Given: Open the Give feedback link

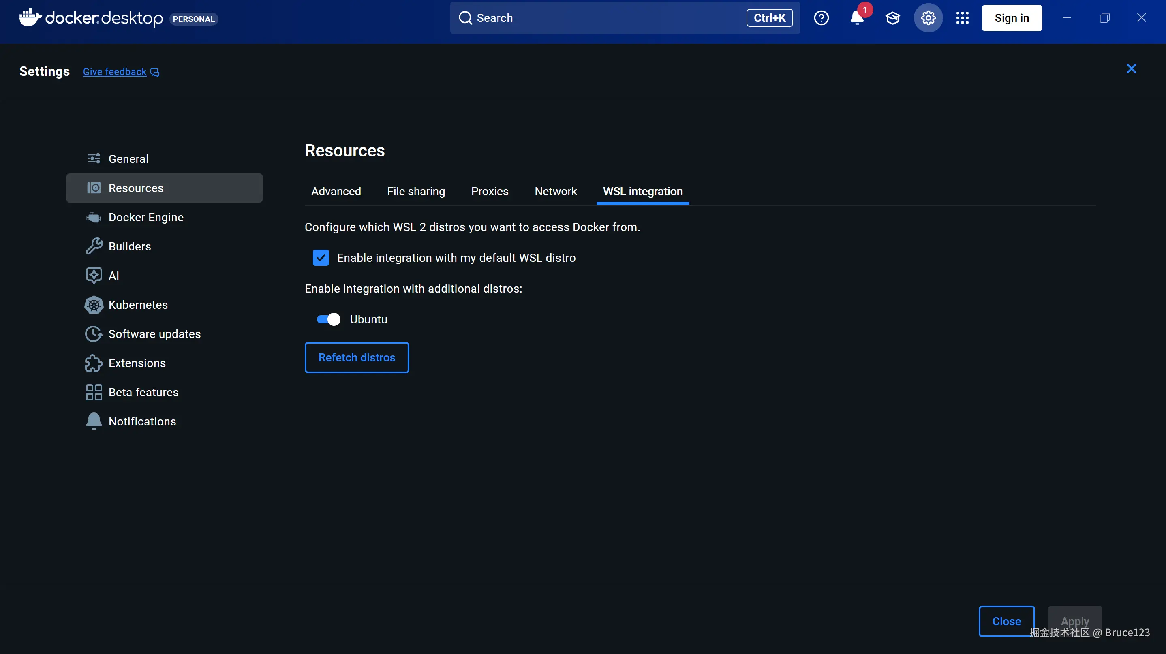Looking at the screenshot, I should click(x=115, y=71).
